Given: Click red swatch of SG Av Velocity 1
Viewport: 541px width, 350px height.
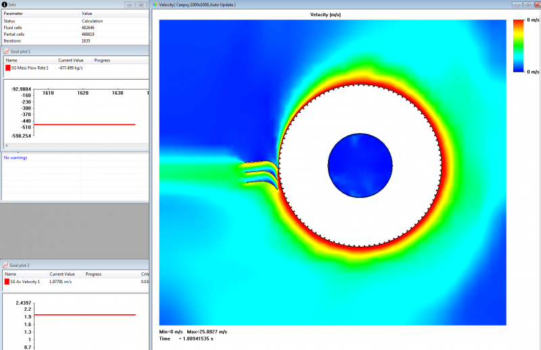Looking at the screenshot, I should tap(7, 282).
